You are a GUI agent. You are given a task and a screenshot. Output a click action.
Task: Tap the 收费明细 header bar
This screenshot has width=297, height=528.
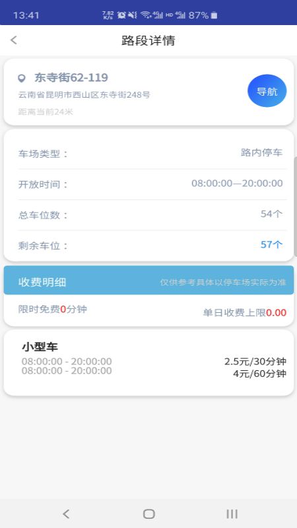coord(149,280)
